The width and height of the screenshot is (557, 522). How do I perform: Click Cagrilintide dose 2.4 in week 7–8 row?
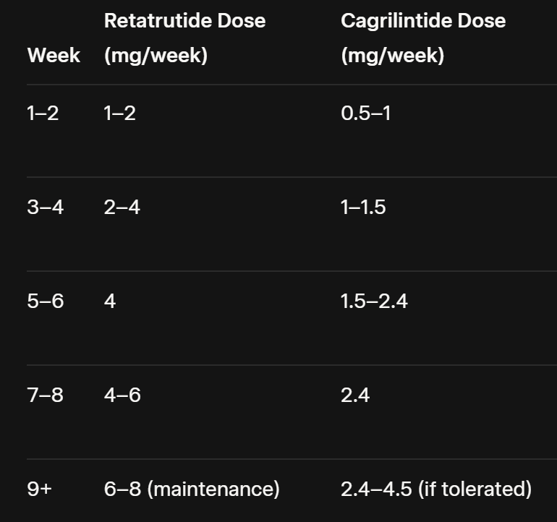(355, 395)
